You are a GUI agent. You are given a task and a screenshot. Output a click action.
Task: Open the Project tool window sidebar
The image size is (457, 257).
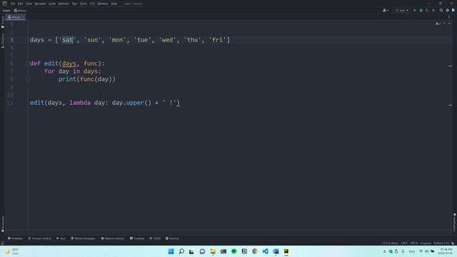(x=3, y=22)
